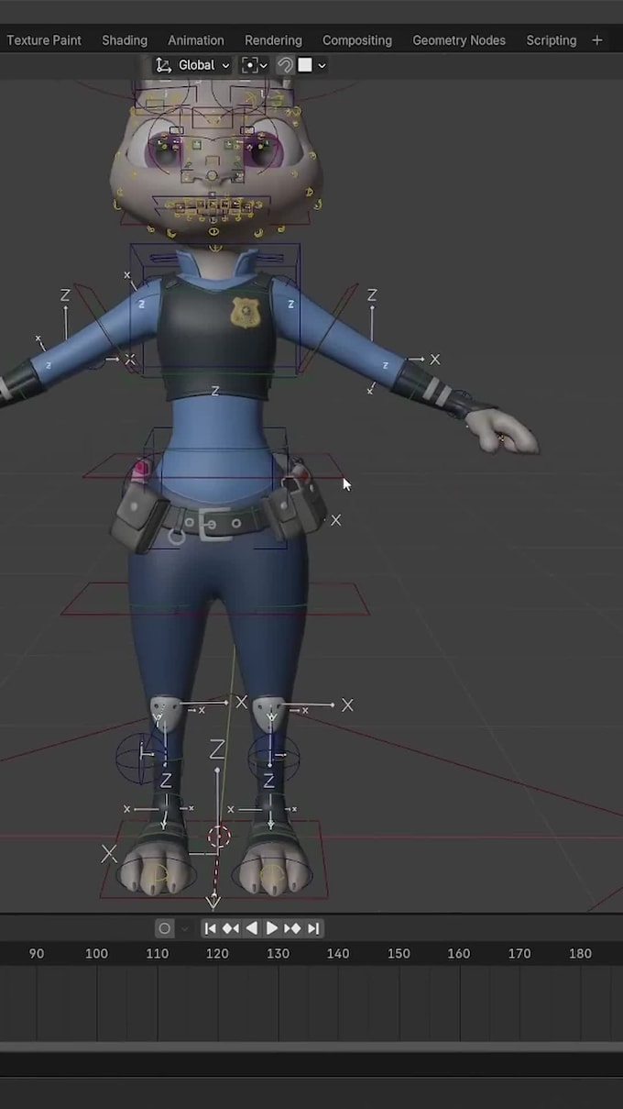This screenshot has width=623, height=1109.
Task: Expand snapping options arrow beside white square
Action: [x=322, y=65]
